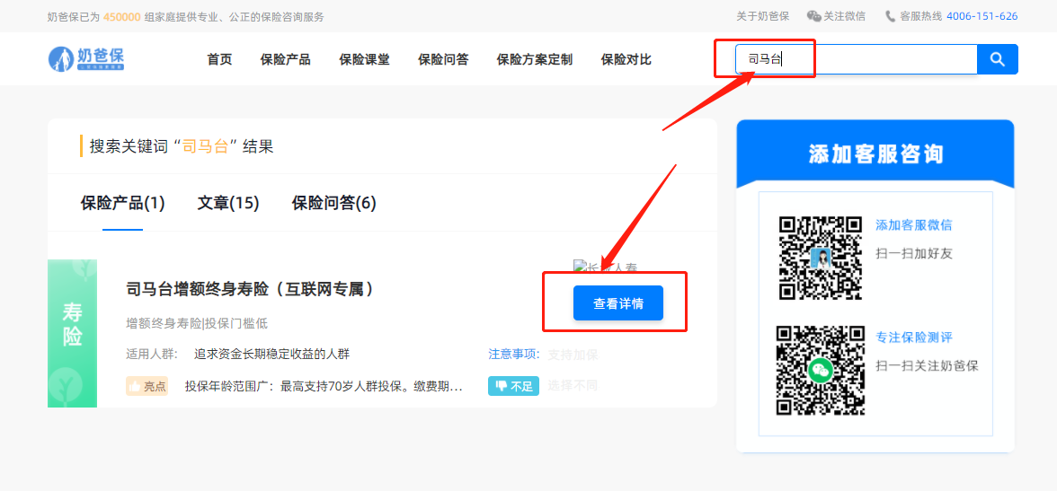This screenshot has width=1057, height=491.
Task: Click the 添加客服咨询 panel header
Action: 875,154
